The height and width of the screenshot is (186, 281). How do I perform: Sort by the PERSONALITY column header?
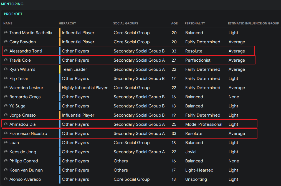tap(195, 23)
